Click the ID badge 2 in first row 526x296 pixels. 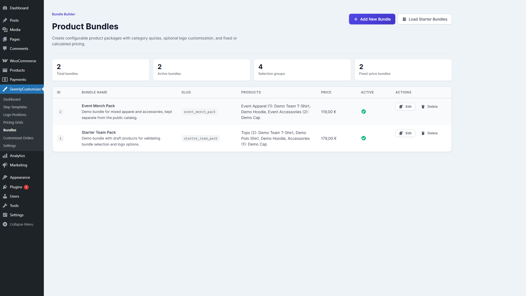click(x=60, y=112)
